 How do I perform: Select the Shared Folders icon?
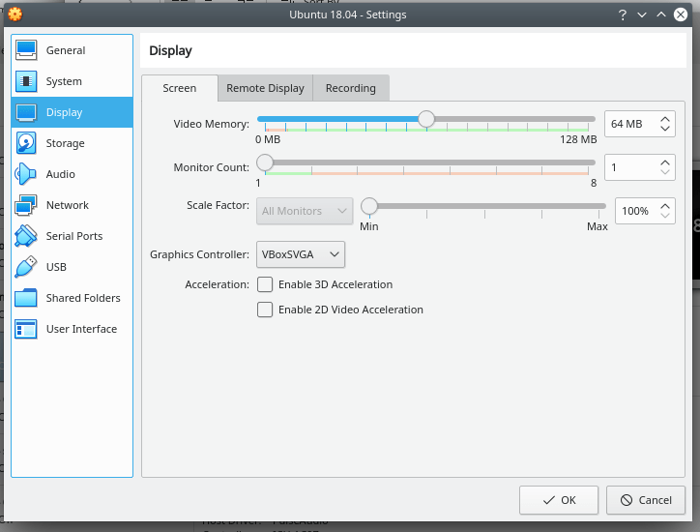26,298
